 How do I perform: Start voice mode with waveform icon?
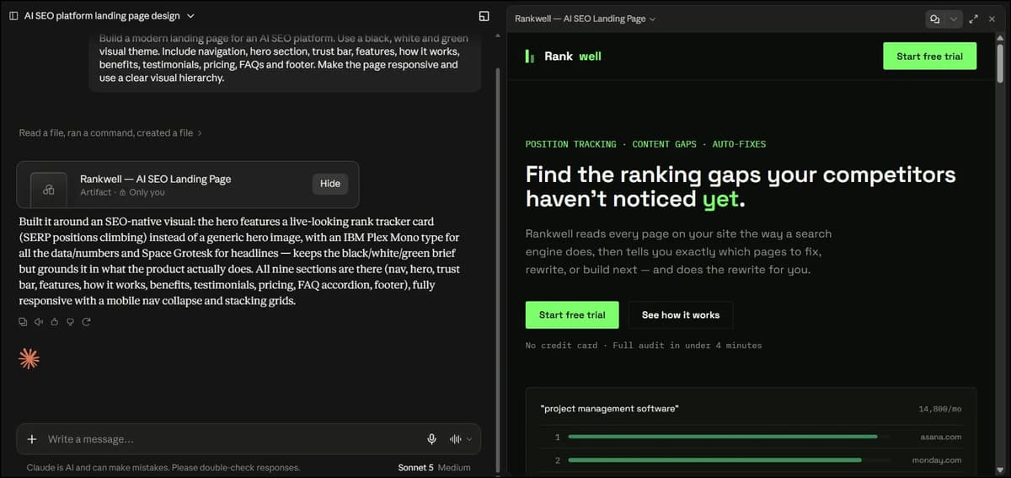tap(456, 439)
